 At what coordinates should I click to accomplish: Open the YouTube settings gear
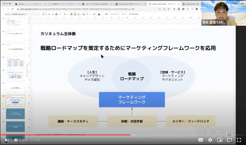click(210, 140)
